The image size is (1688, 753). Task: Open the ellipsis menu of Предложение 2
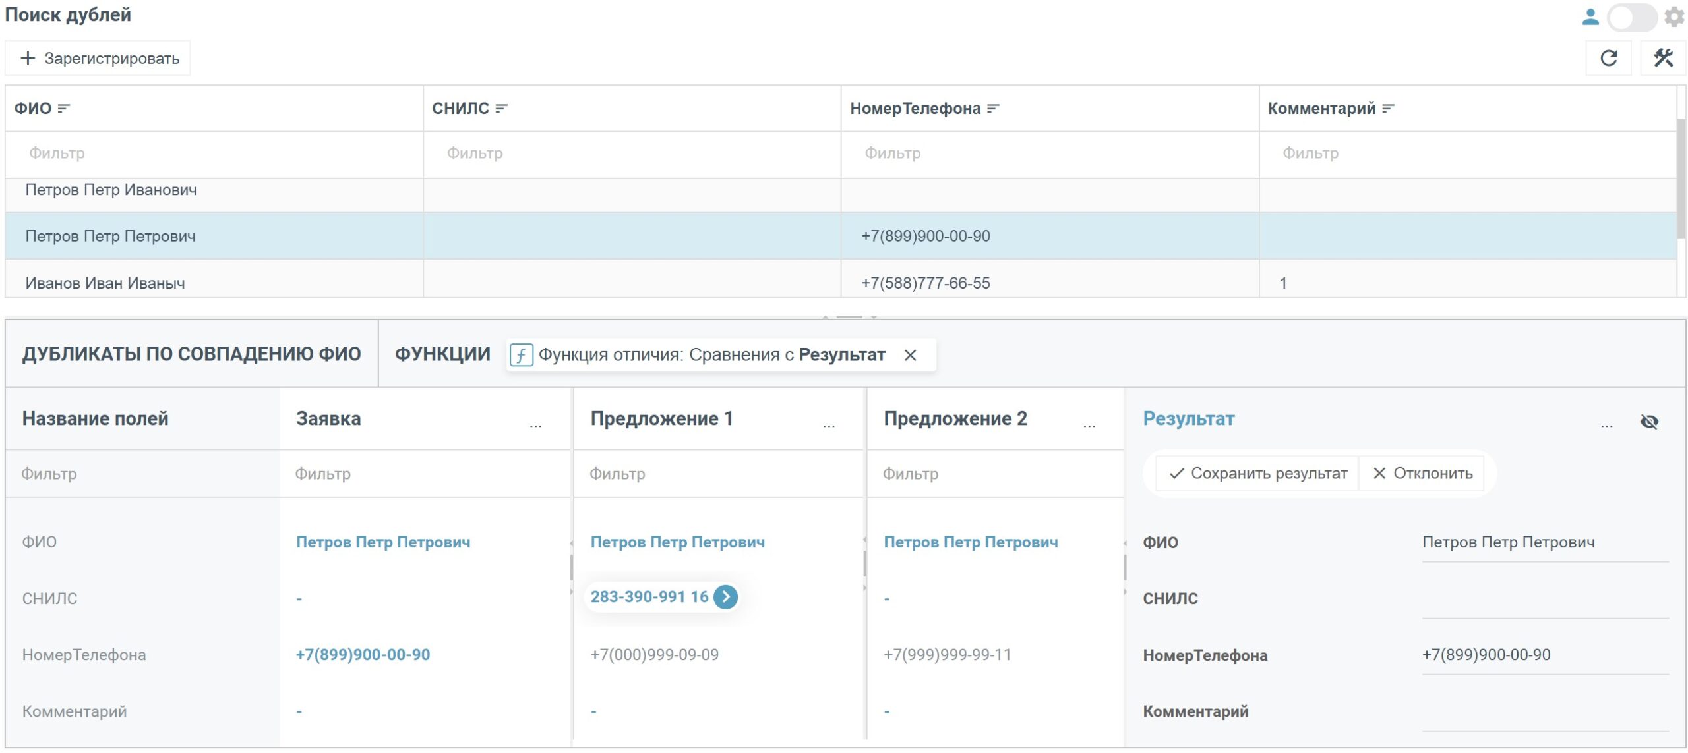coord(1089,426)
